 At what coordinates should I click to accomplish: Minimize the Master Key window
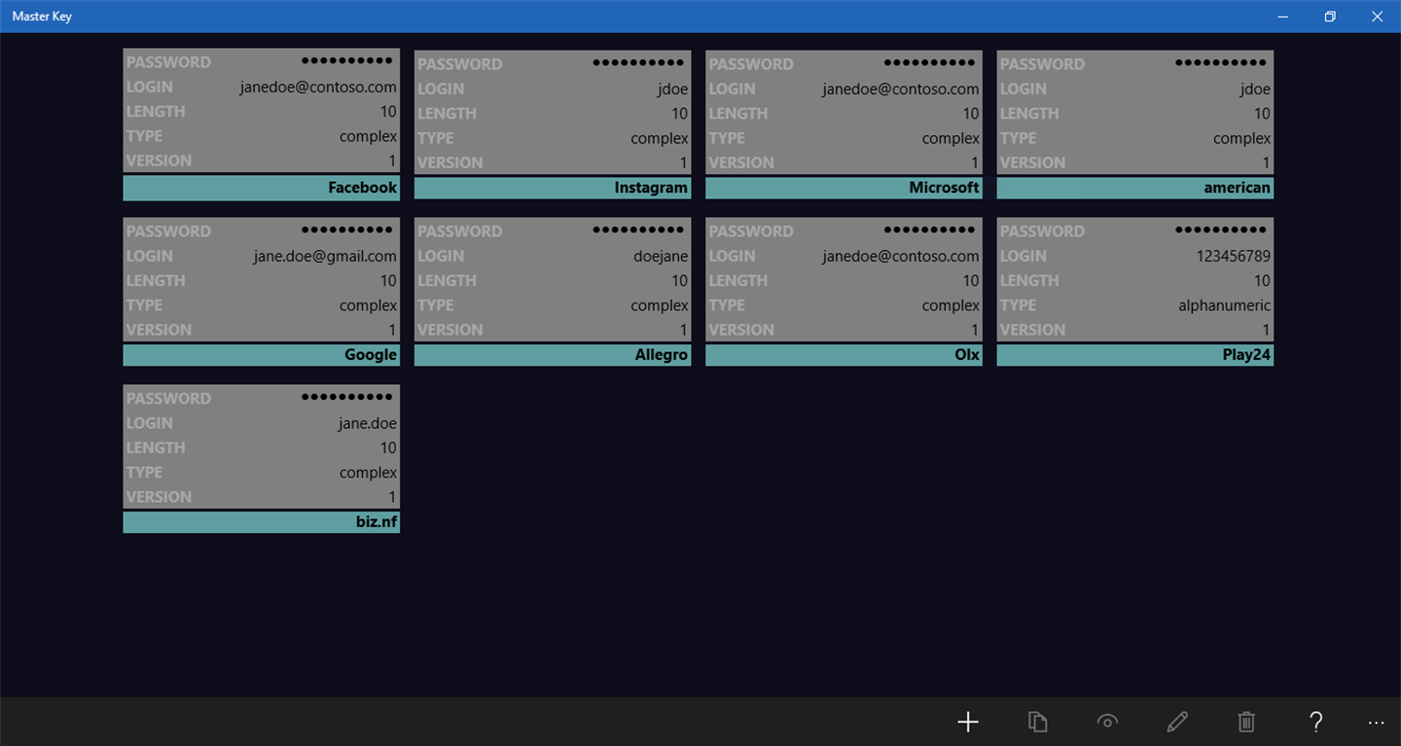[x=1283, y=17]
